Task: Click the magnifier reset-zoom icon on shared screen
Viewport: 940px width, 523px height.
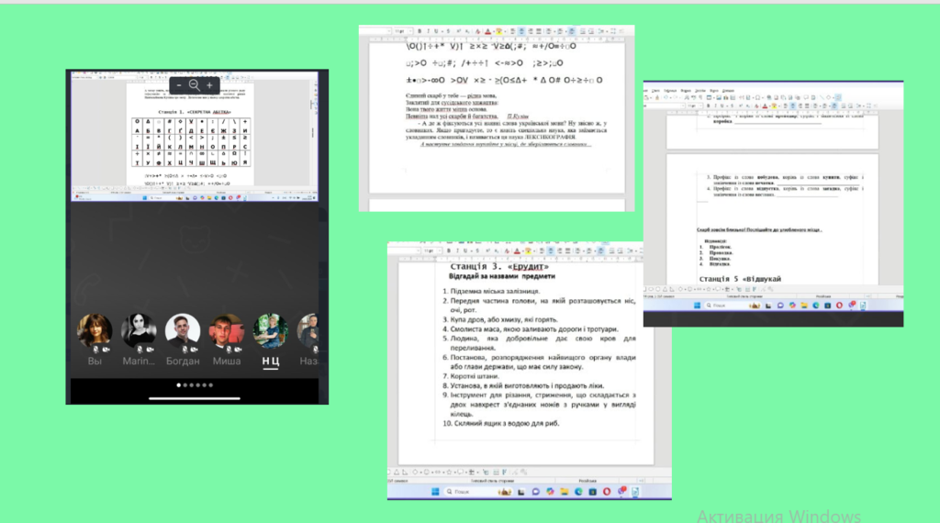Action: (x=195, y=85)
